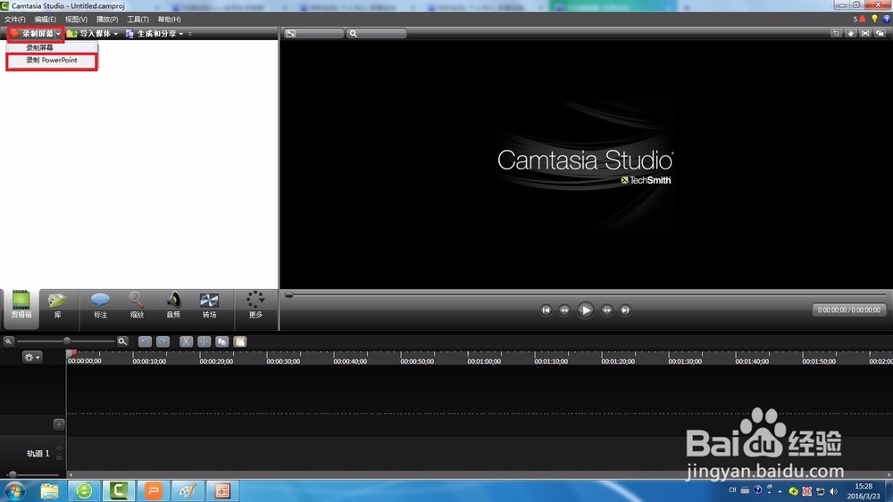Open the preview dimensions dropdown
This screenshot has height=502, width=893.
[313, 34]
